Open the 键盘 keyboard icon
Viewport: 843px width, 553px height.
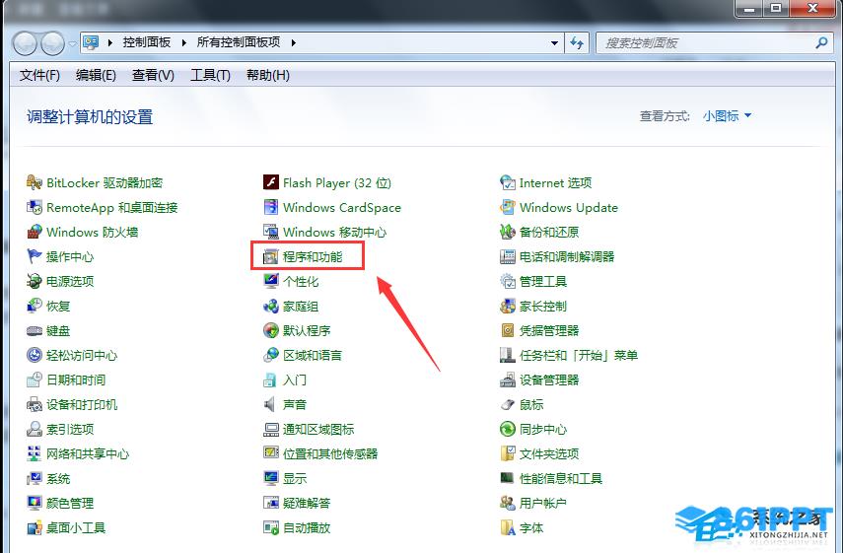click(35, 330)
